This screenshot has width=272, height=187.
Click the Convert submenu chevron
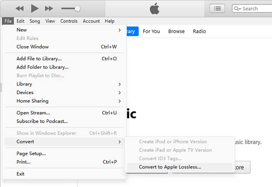120,142
